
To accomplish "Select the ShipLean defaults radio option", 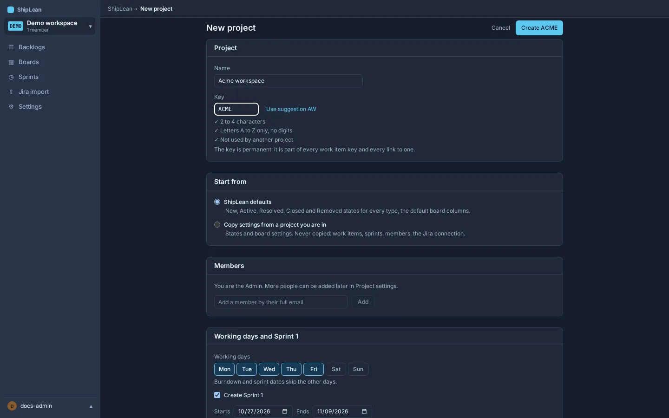I will (x=217, y=202).
